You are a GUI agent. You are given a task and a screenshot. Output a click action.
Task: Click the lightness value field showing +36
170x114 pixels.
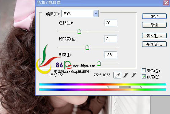(111, 55)
